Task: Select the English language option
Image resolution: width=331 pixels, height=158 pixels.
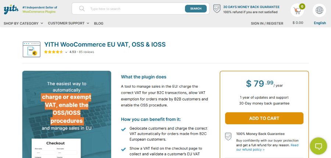Action: (x=320, y=23)
